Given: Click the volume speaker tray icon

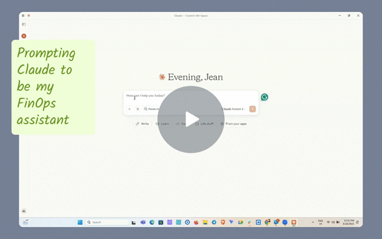Looking at the screenshot, I should [x=333, y=222].
